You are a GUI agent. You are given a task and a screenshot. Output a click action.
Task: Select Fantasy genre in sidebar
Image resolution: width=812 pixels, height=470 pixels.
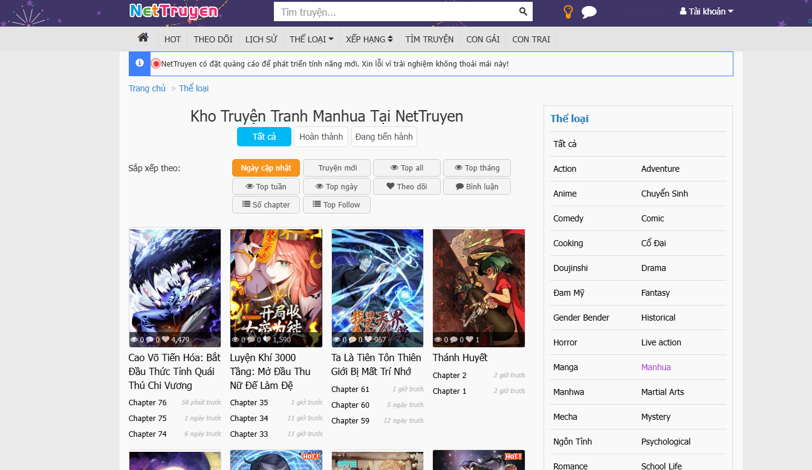point(655,293)
